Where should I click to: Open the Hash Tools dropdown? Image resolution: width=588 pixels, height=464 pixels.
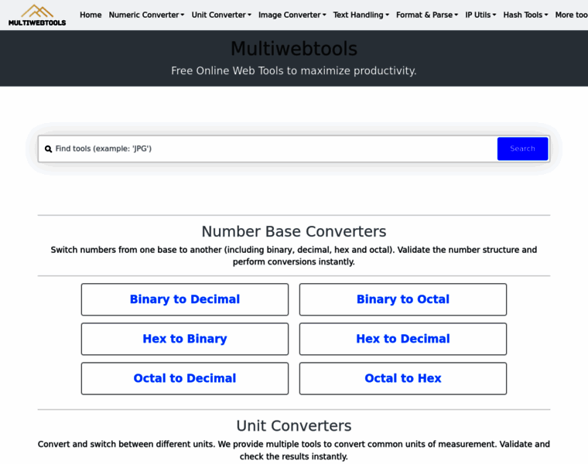(525, 15)
